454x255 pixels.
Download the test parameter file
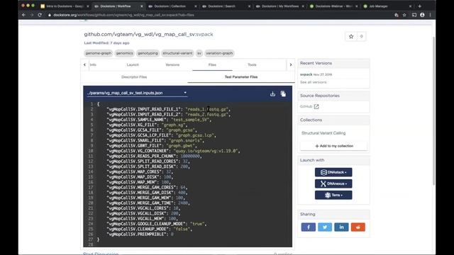[272, 93]
